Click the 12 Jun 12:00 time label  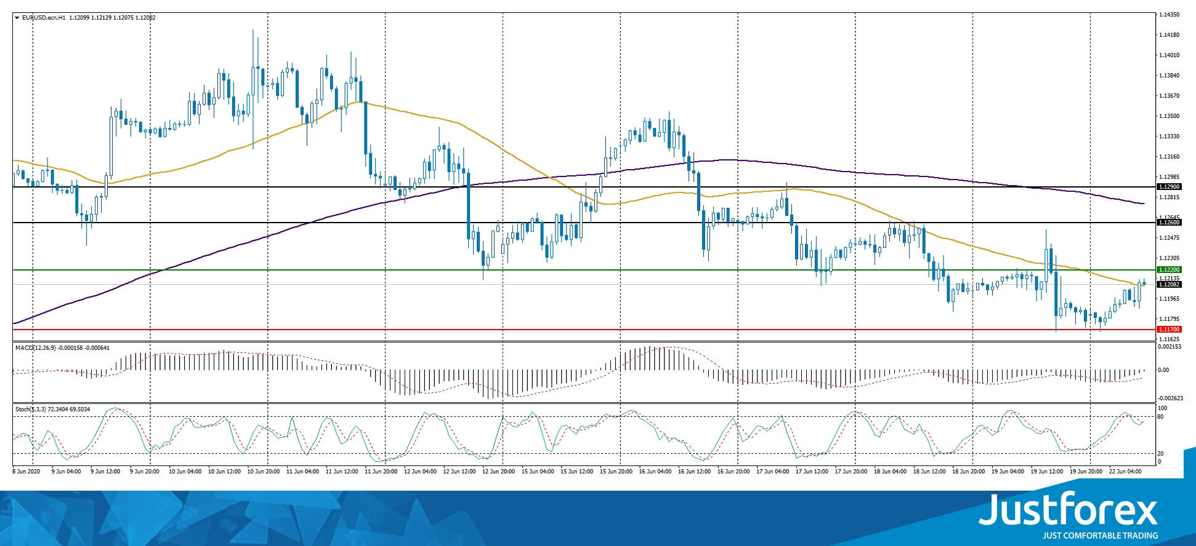point(459,472)
